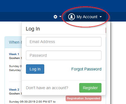The width and height of the screenshot is (126, 104).
Task: Click the blue Log In button
Action: click(35, 69)
